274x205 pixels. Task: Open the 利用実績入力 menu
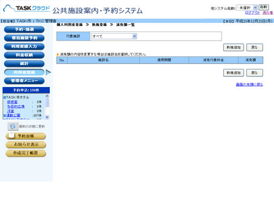24,46
